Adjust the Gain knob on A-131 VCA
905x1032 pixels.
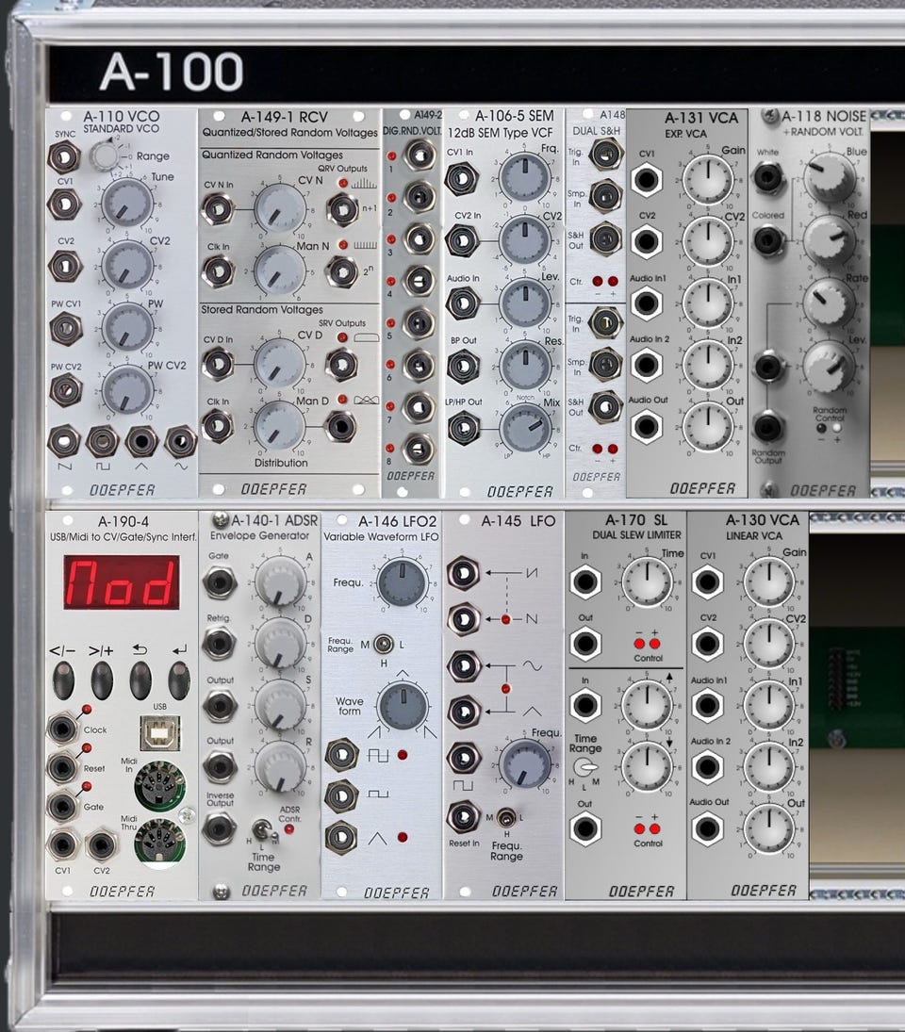708,180
